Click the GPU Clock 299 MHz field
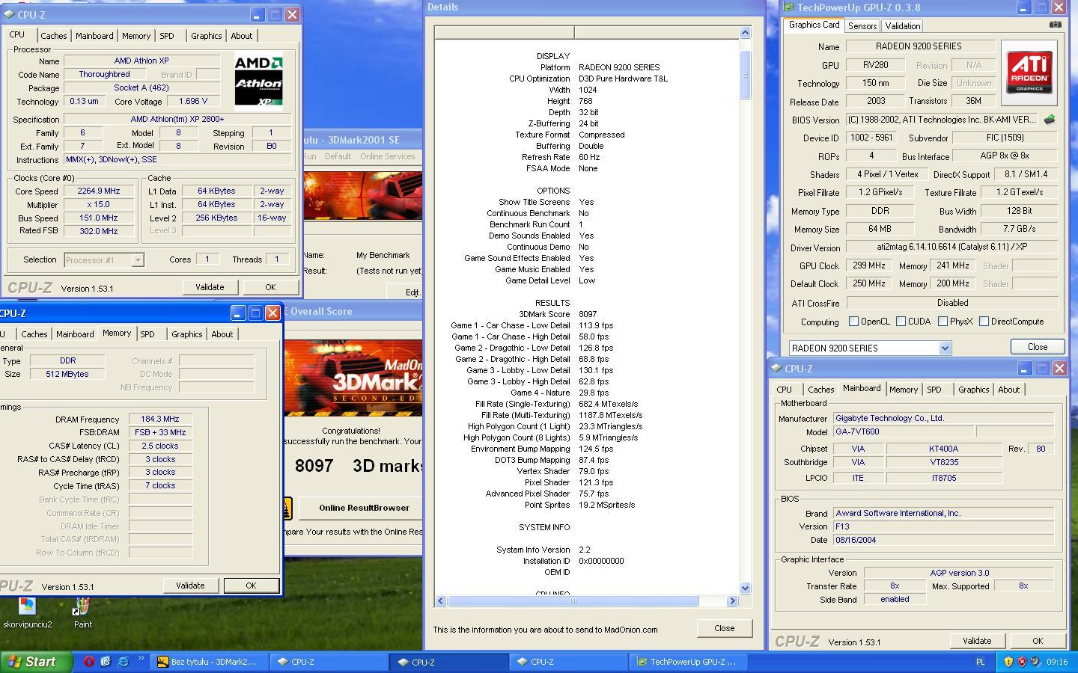Image resolution: width=1078 pixels, height=673 pixels. coord(868,266)
